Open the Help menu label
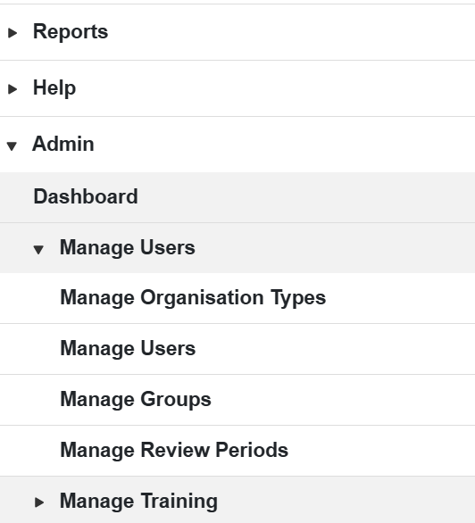This screenshot has width=475, height=523. tap(54, 88)
